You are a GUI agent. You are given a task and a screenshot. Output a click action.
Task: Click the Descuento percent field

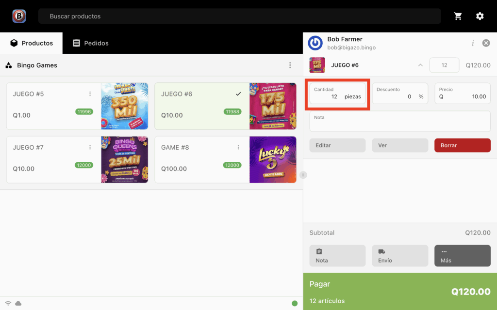click(x=400, y=93)
